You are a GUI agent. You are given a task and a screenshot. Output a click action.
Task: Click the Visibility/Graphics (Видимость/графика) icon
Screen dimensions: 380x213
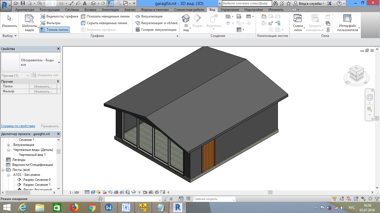point(43,16)
